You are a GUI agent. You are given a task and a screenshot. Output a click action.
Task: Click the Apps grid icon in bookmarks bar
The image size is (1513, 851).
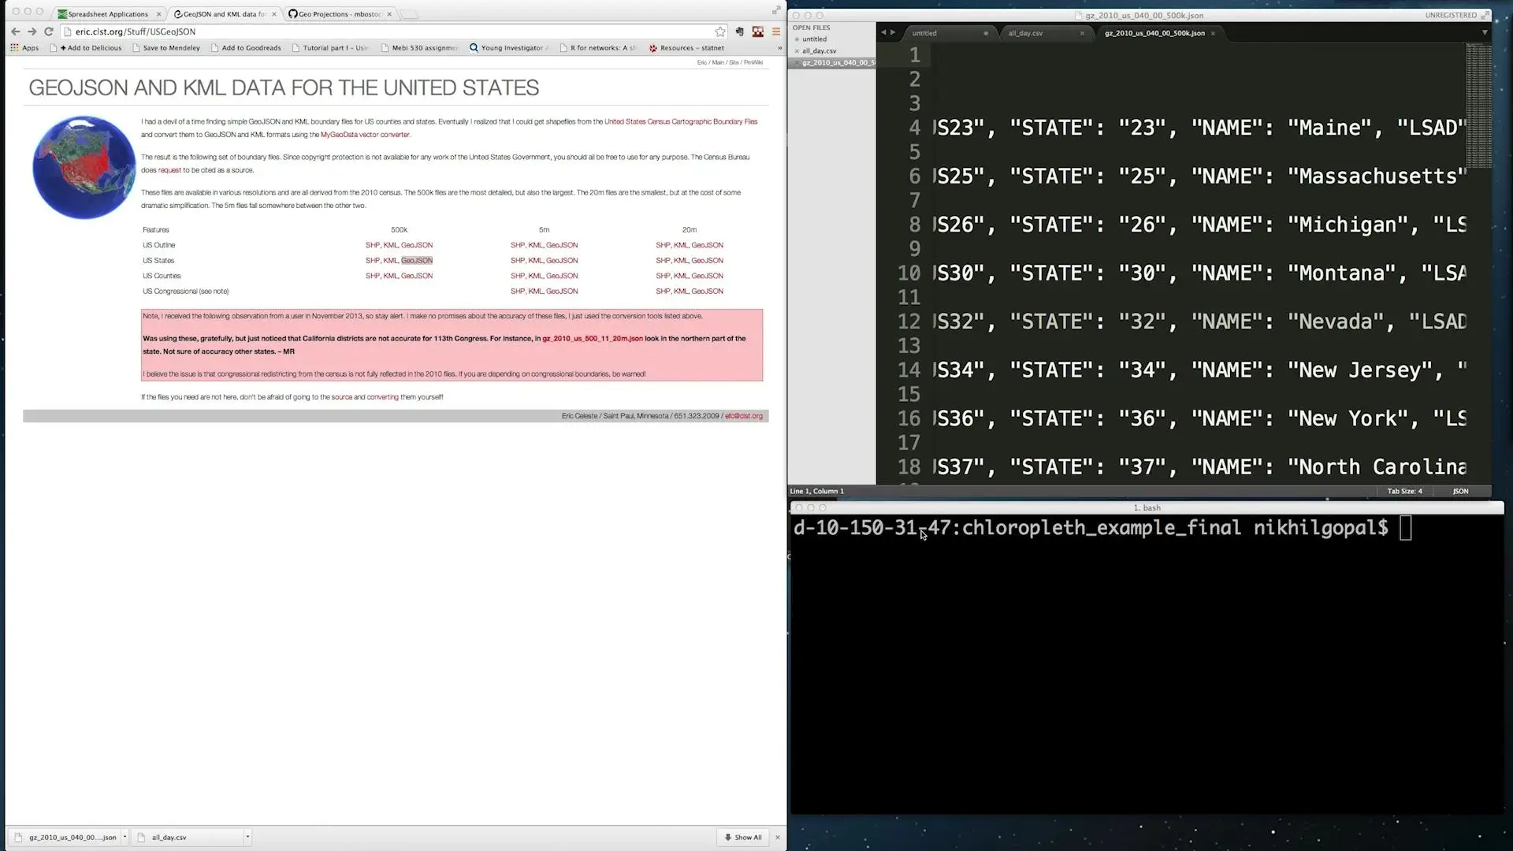[14, 48]
